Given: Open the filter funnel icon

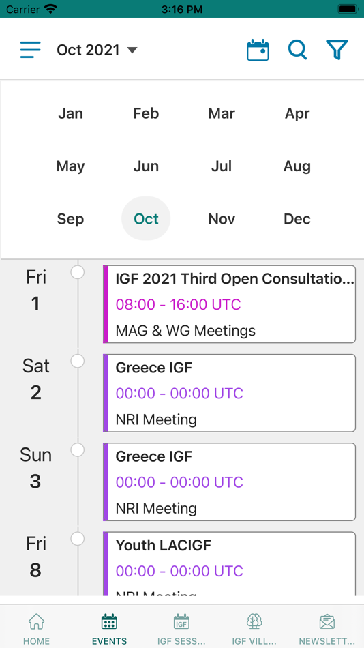Looking at the screenshot, I should point(337,50).
